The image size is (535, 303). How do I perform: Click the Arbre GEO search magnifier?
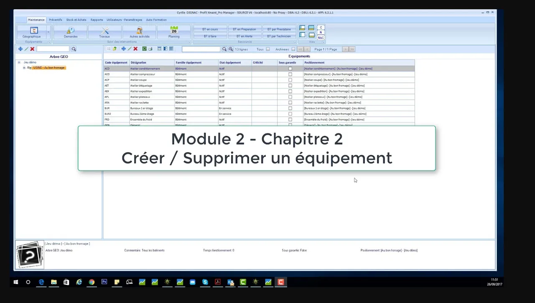(74, 49)
